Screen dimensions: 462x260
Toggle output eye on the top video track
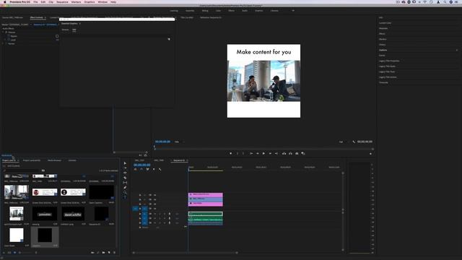(154, 195)
